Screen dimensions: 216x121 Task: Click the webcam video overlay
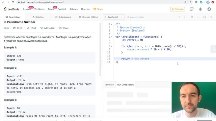click(194, 100)
